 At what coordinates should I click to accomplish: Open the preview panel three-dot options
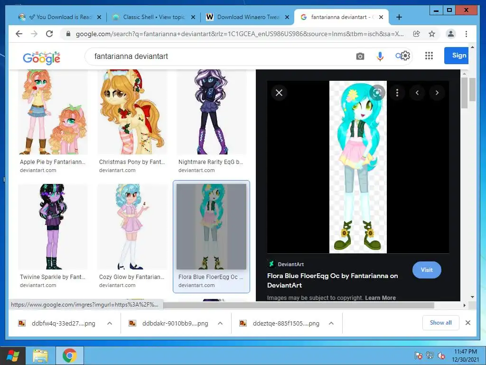pos(397,93)
